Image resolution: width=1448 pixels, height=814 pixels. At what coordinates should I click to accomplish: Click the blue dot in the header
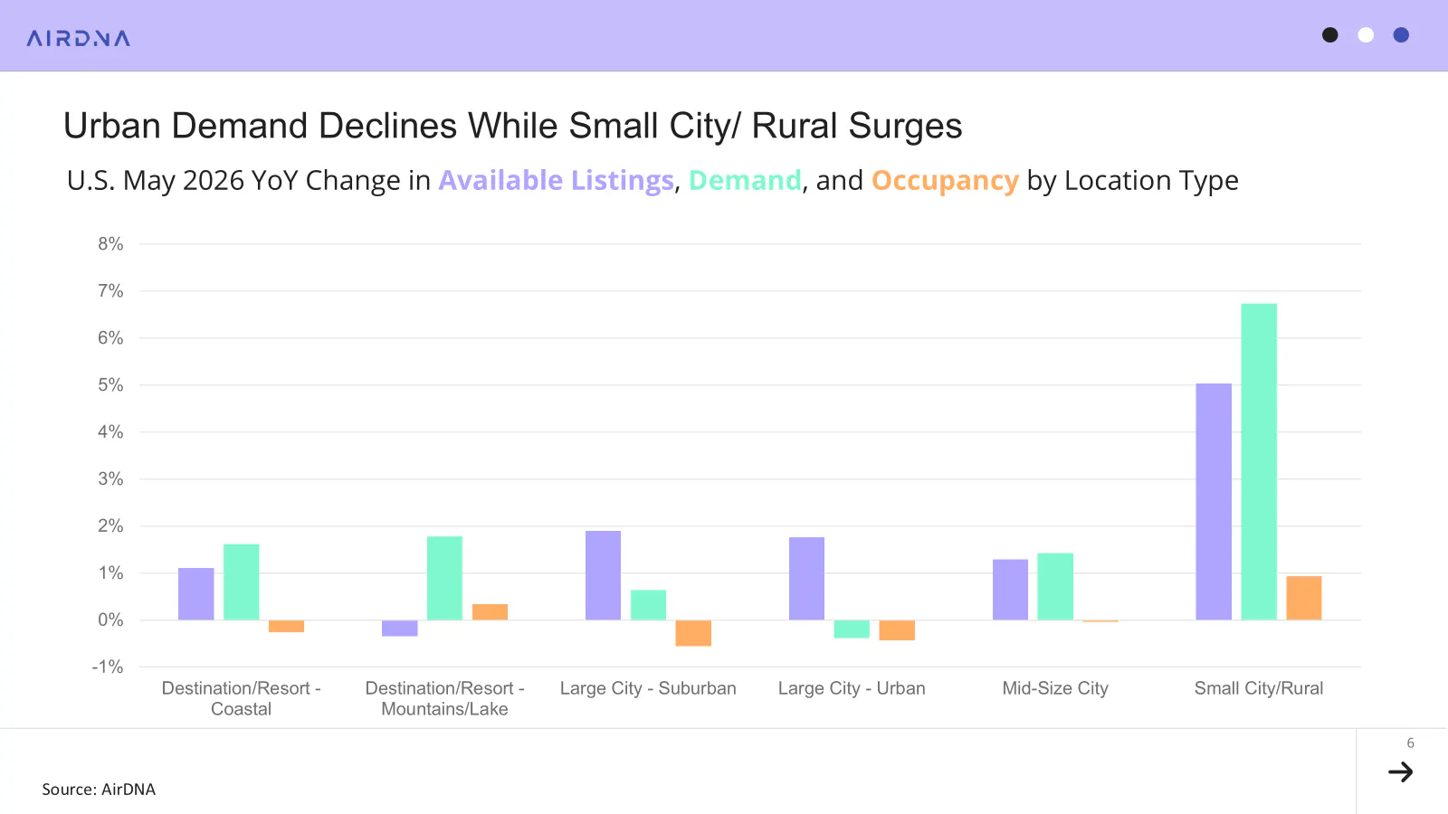point(1401,35)
